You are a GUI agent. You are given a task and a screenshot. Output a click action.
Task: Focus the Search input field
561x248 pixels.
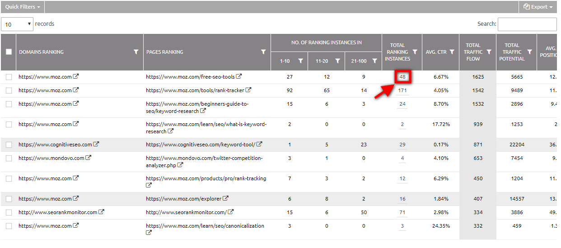coord(527,24)
